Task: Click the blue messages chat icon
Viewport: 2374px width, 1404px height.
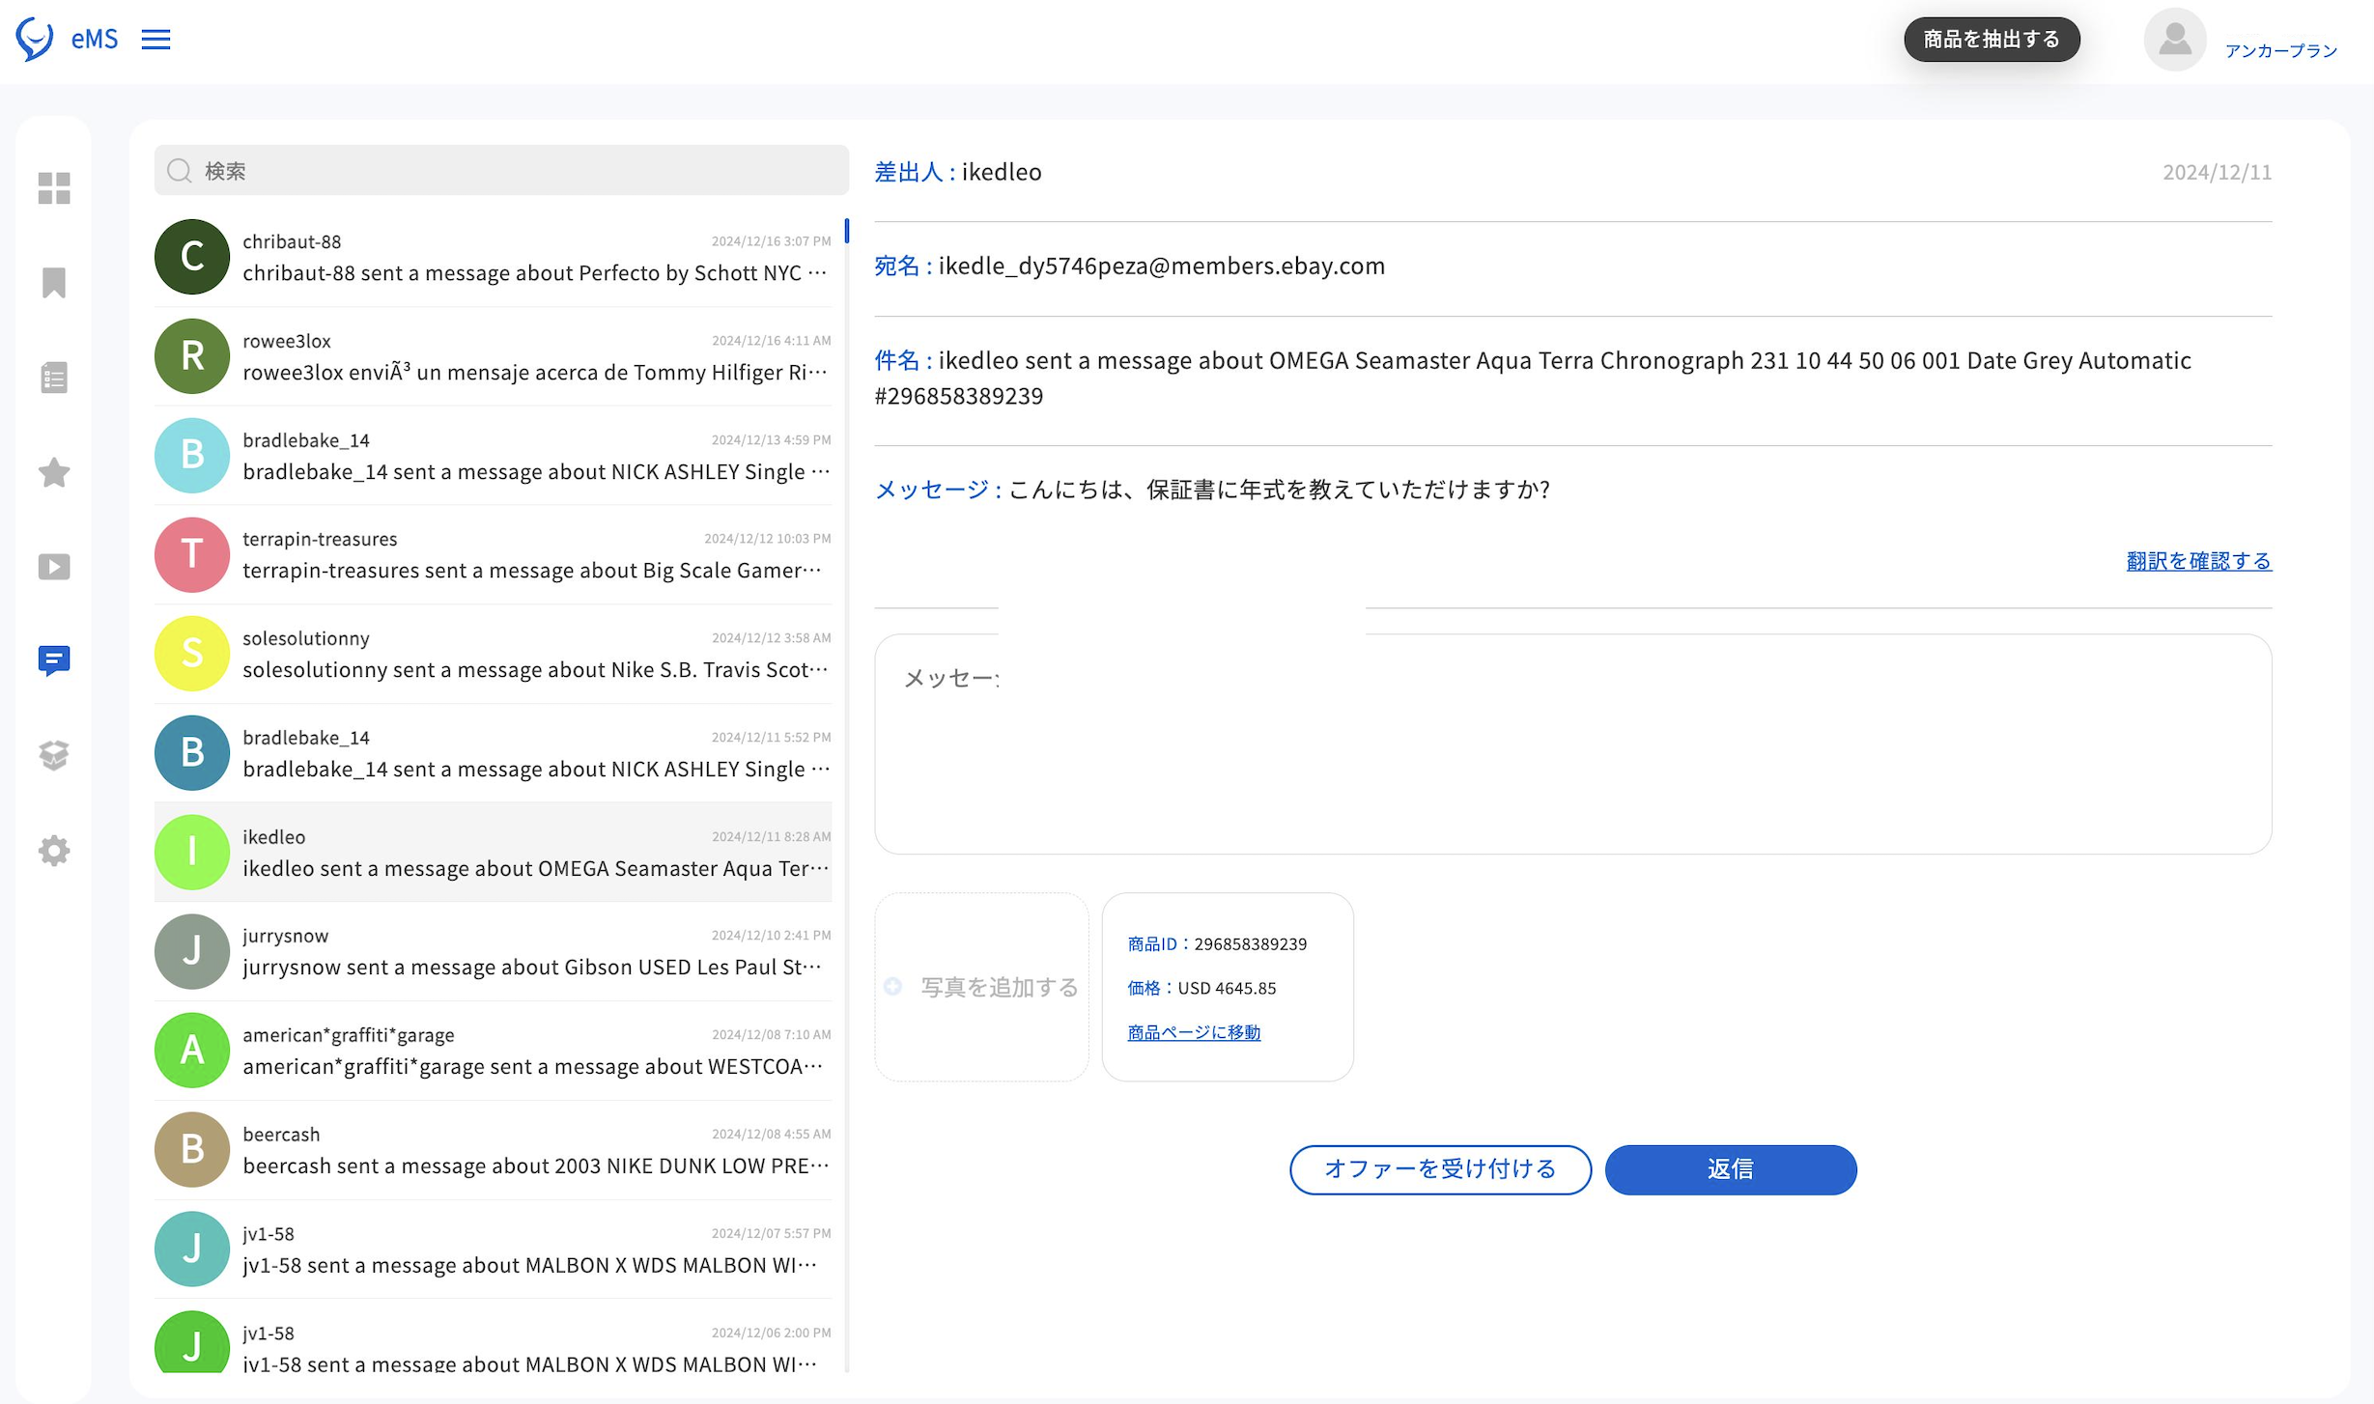Action: 54,660
